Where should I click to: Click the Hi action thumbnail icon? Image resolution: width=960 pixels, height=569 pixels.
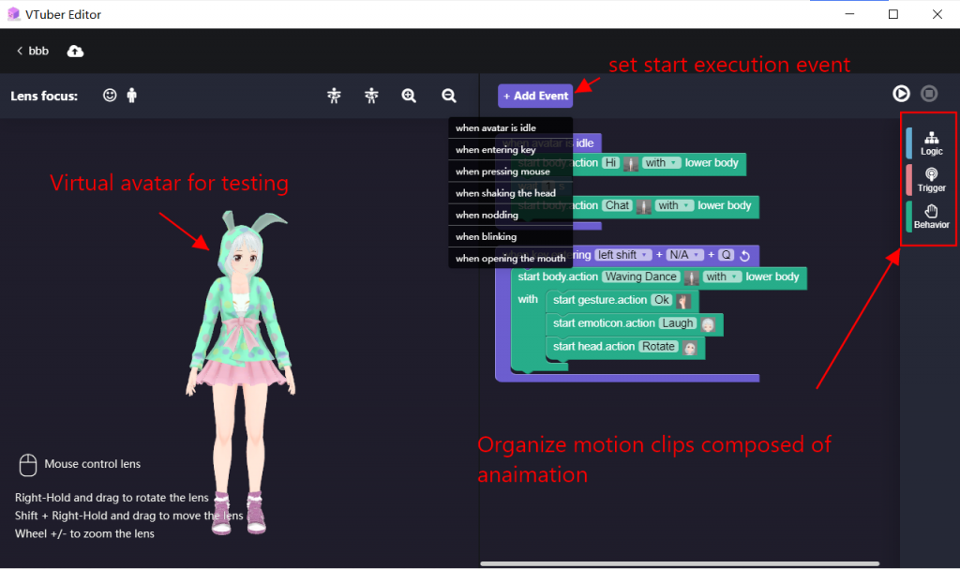631,163
